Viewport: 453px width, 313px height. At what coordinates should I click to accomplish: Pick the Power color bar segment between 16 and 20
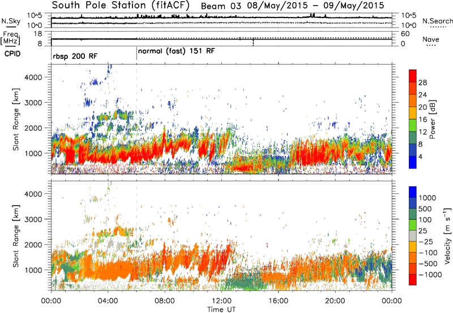point(413,113)
